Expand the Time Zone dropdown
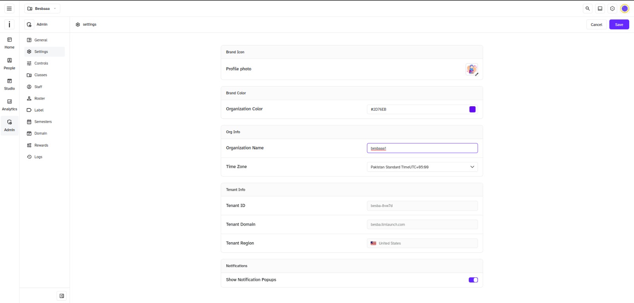 tap(422, 167)
